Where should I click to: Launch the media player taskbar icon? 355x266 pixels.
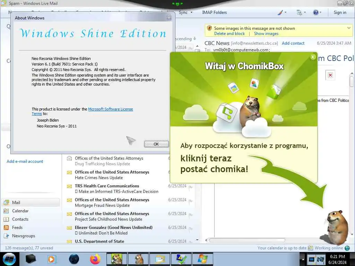pos(51,259)
